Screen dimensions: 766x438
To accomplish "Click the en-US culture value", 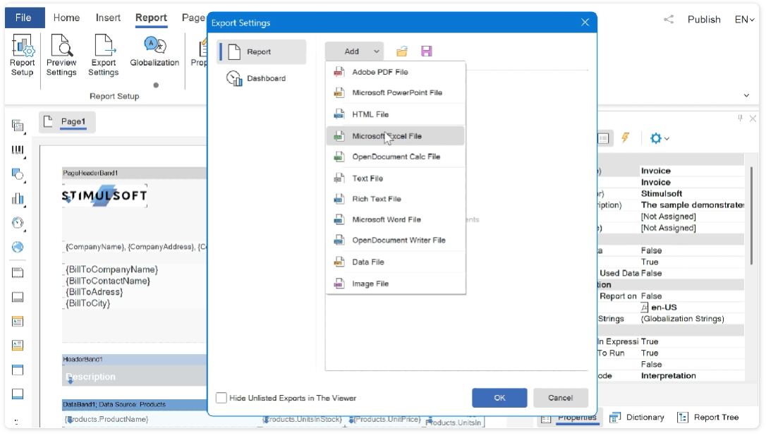I will [x=664, y=307].
